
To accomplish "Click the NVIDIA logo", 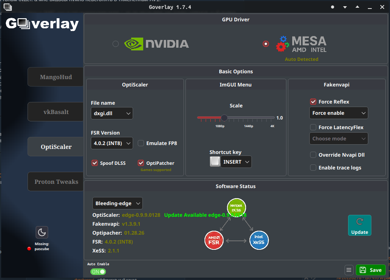I will click(156, 44).
